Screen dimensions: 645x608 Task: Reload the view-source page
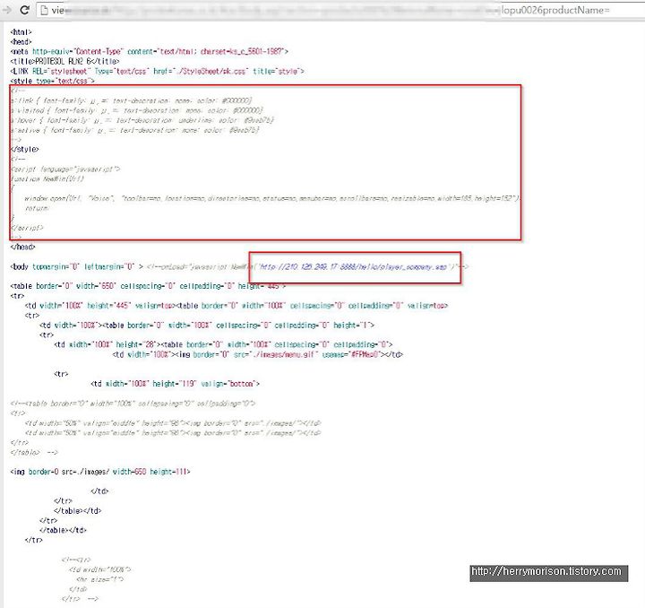(x=24, y=10)
